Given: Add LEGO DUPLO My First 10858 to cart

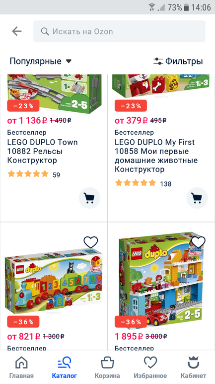Looking at the screenshot, I should point(197,198).
